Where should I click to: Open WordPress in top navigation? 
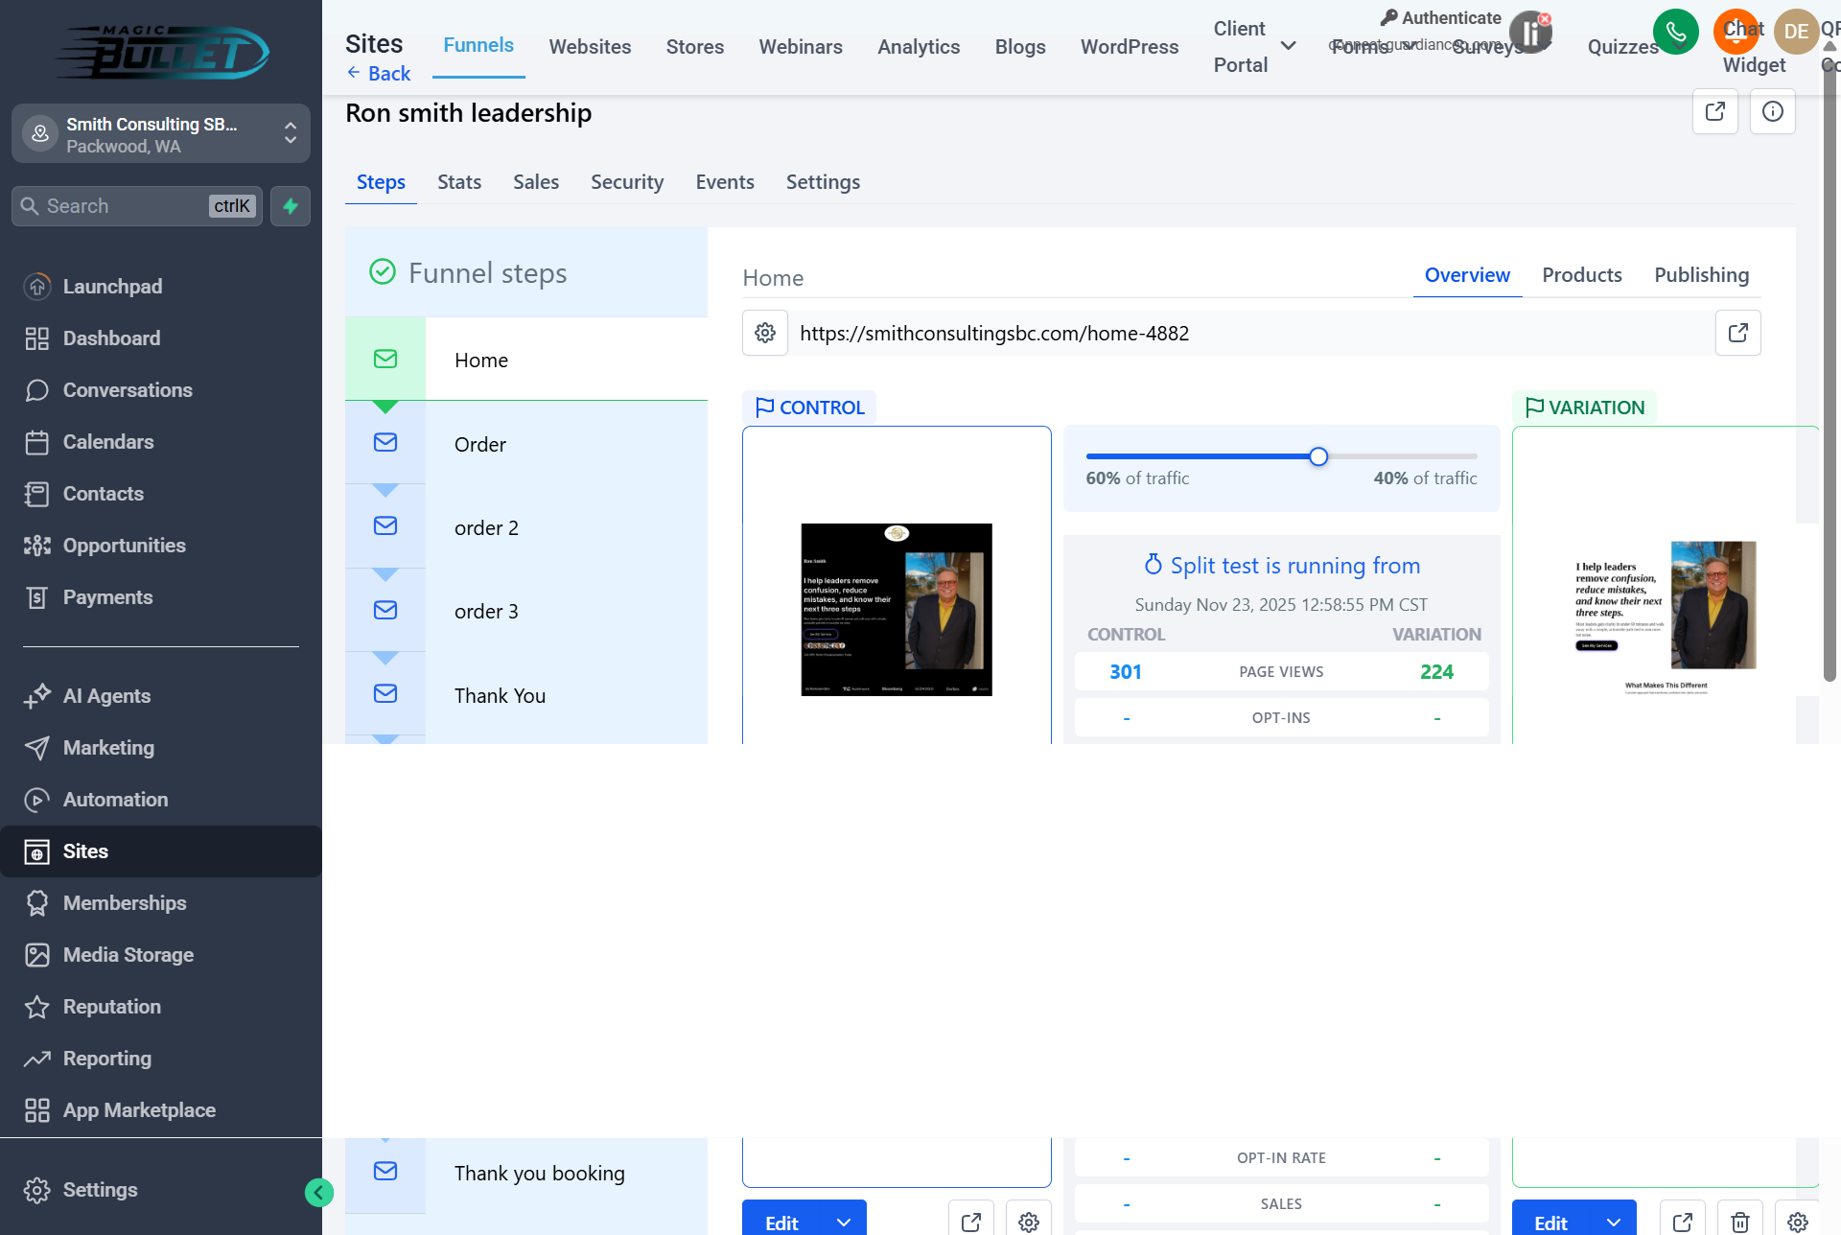(1130, 47)
